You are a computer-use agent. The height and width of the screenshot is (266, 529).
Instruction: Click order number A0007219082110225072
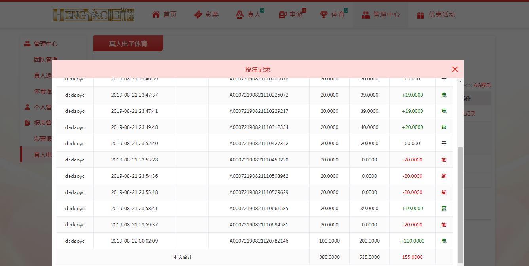point(259,95)
